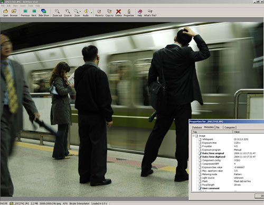Select the Metering mode row

[231, 174]
